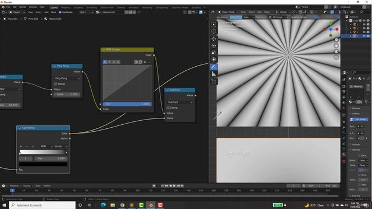Screen dimensions: 372x209
Task: Open the Edit menu
Action: point(15,7)
